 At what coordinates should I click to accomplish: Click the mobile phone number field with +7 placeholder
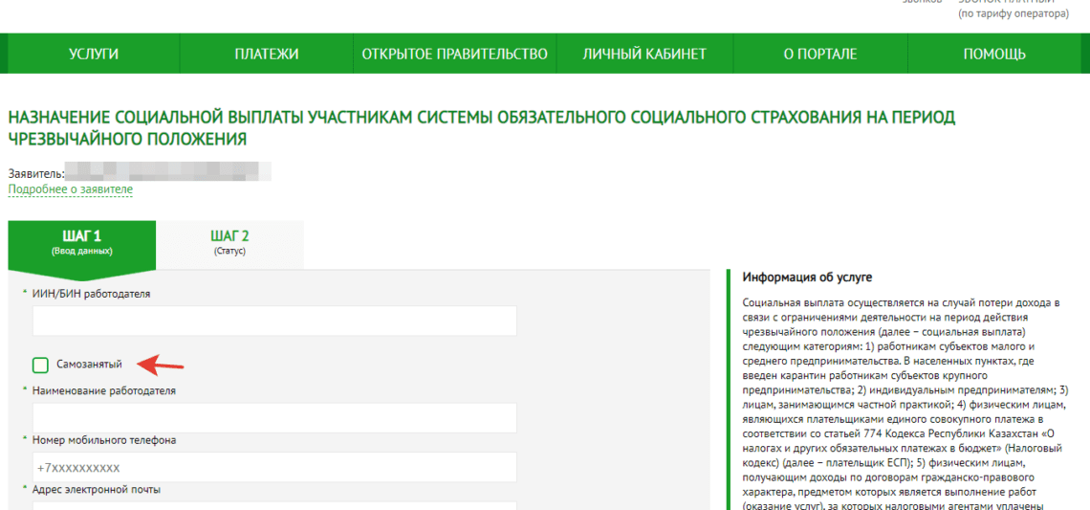coord(274,467)
